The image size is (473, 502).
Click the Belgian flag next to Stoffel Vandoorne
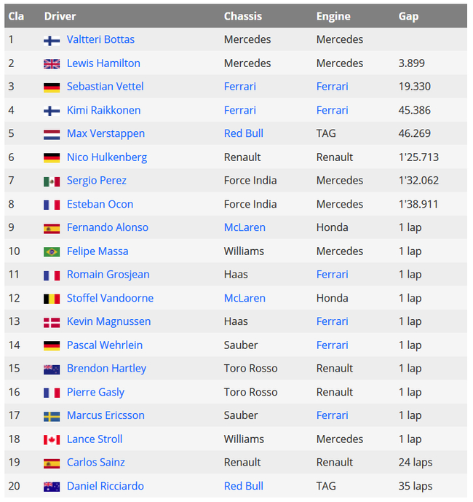(x=52, y=298)
